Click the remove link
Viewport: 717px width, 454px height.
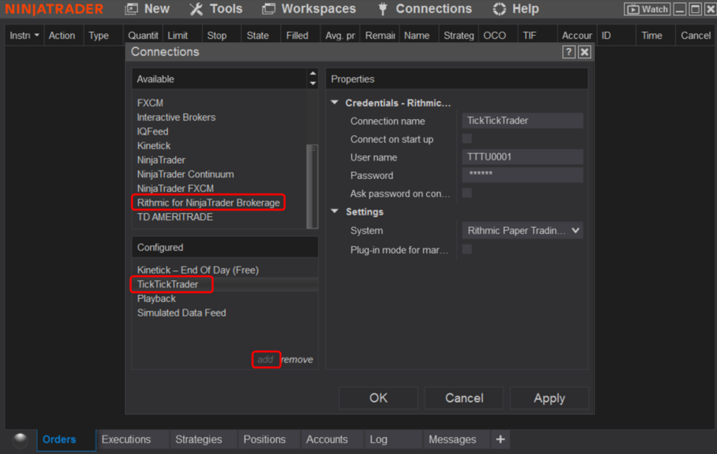pyautogui.click(x=297, y=360)
